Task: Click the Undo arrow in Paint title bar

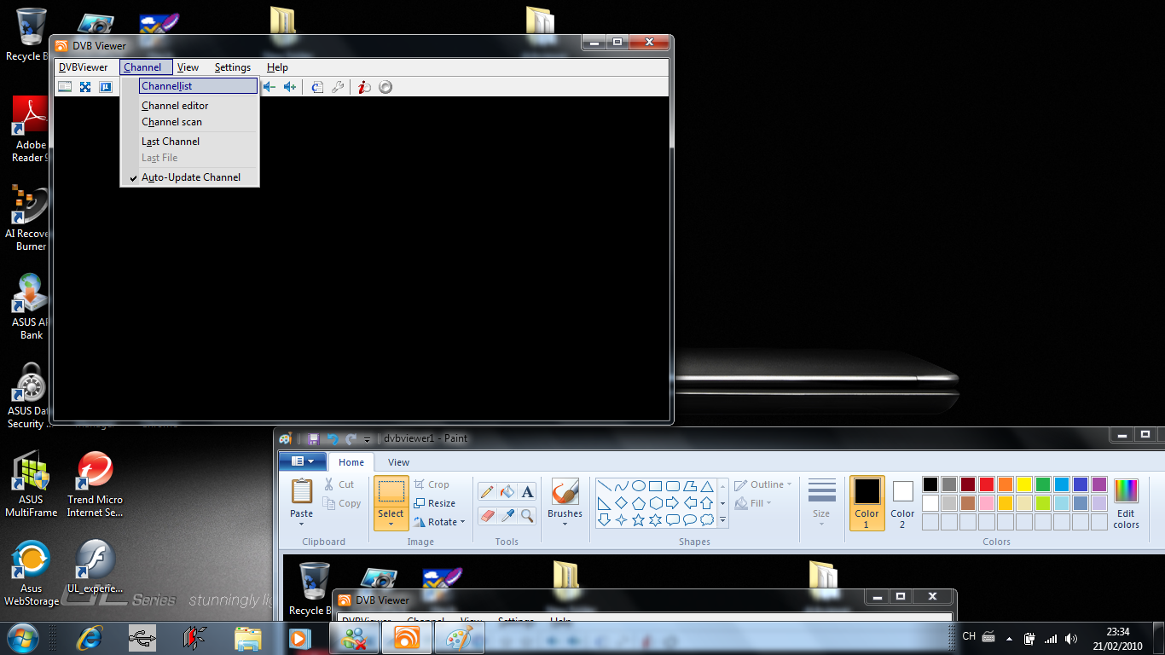Action: [x=333, y=438]
